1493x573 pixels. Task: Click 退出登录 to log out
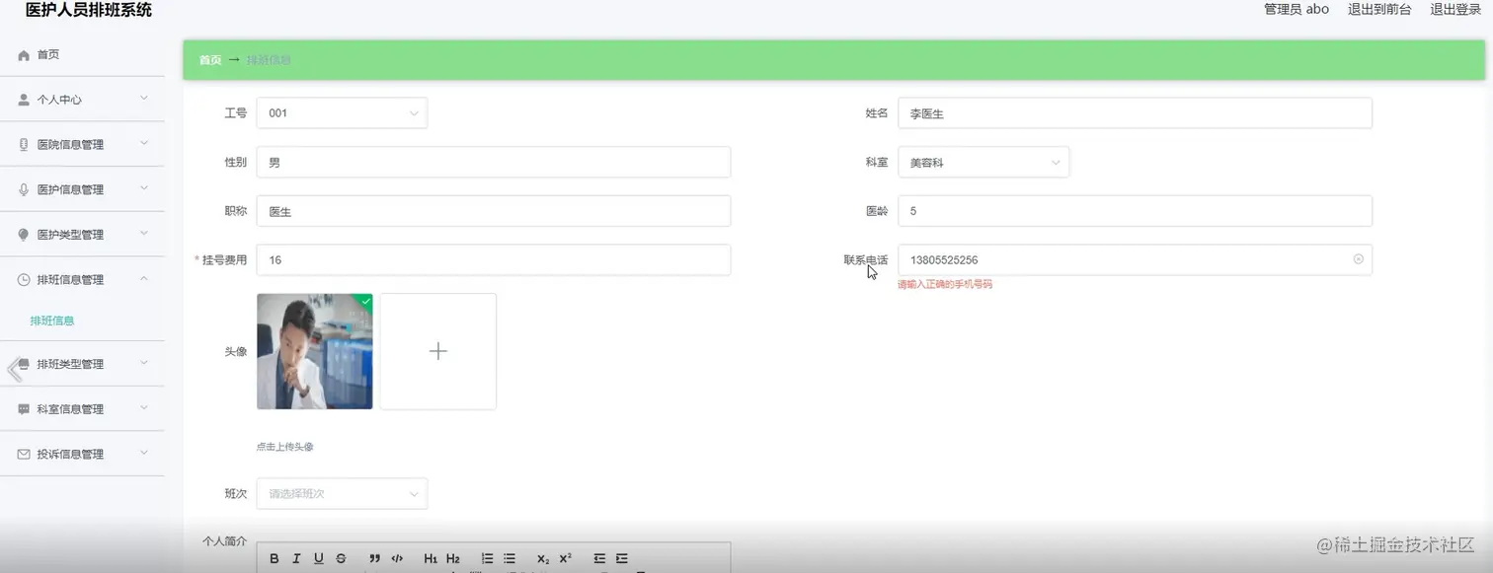1455,9
